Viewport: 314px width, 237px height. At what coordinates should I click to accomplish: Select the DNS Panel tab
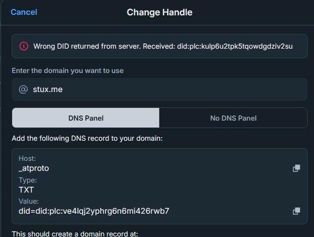(86, 118)
